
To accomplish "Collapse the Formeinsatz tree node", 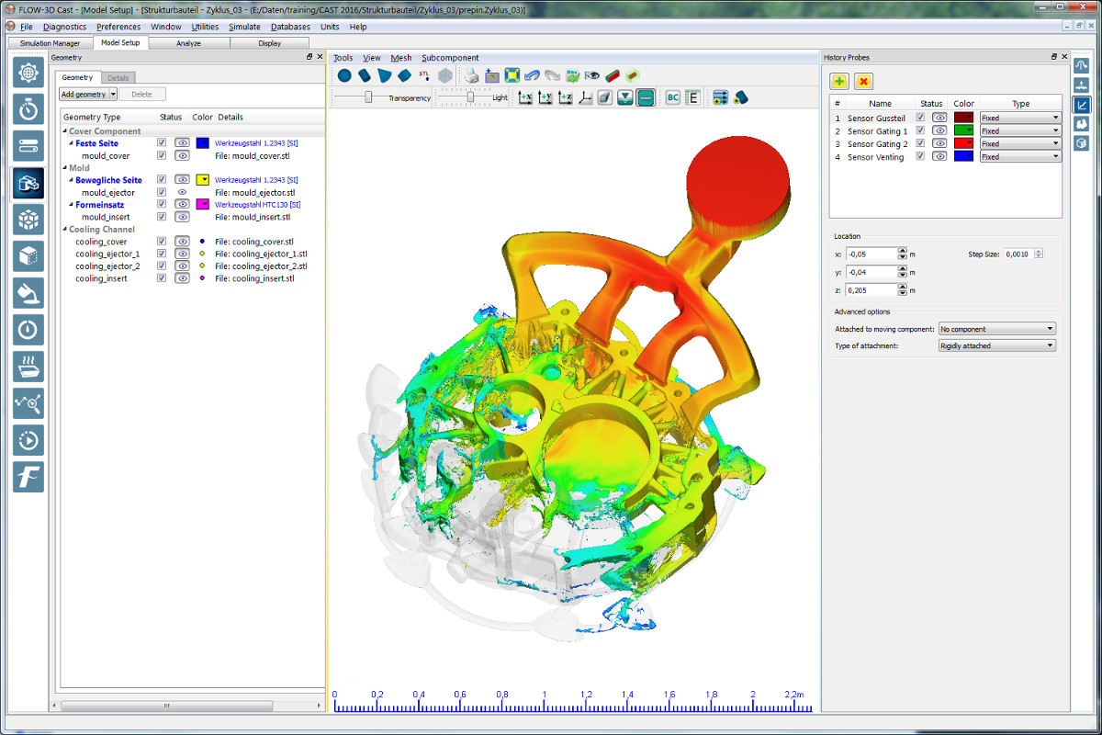I will (72, 205).
